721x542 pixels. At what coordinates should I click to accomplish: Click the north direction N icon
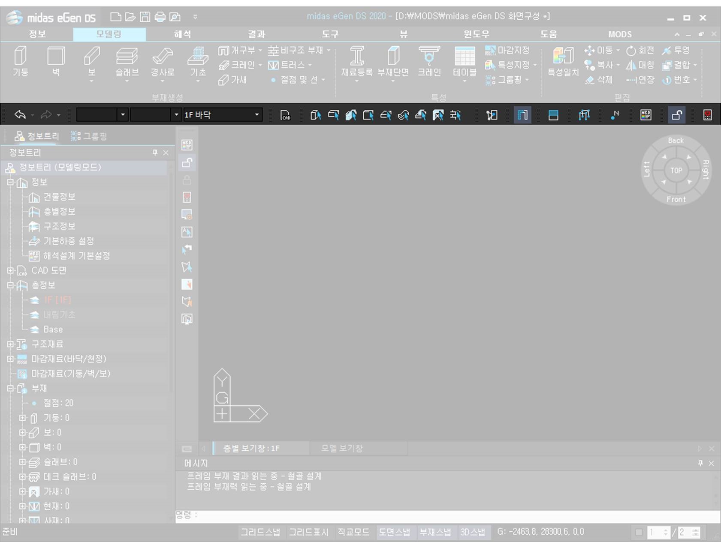point(615,115)
